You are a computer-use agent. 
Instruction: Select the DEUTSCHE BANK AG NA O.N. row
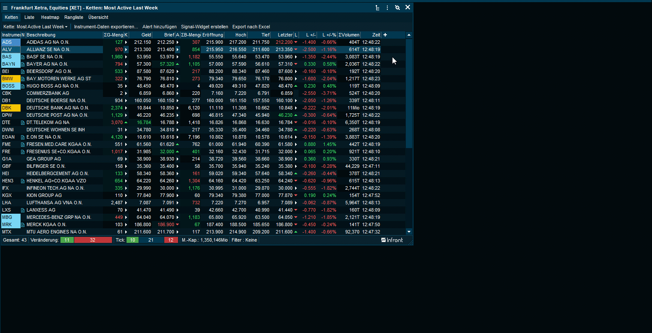(57, 108)
